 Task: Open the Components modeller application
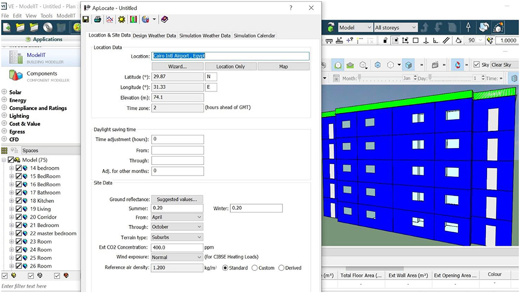[x=40, y=76]
